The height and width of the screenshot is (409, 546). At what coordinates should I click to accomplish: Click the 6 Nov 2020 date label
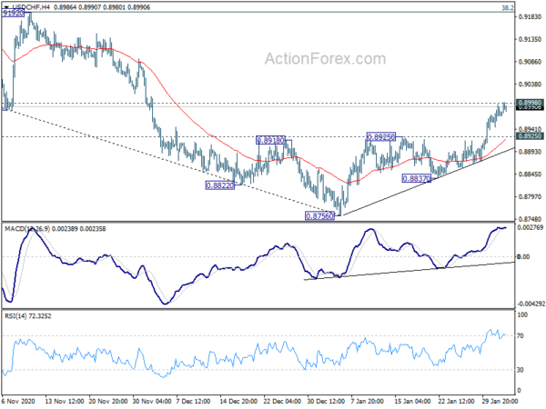[x=18, y=401]
